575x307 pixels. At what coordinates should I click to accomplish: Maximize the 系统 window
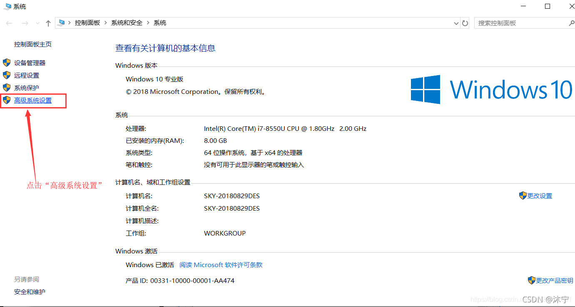(548, 6)
